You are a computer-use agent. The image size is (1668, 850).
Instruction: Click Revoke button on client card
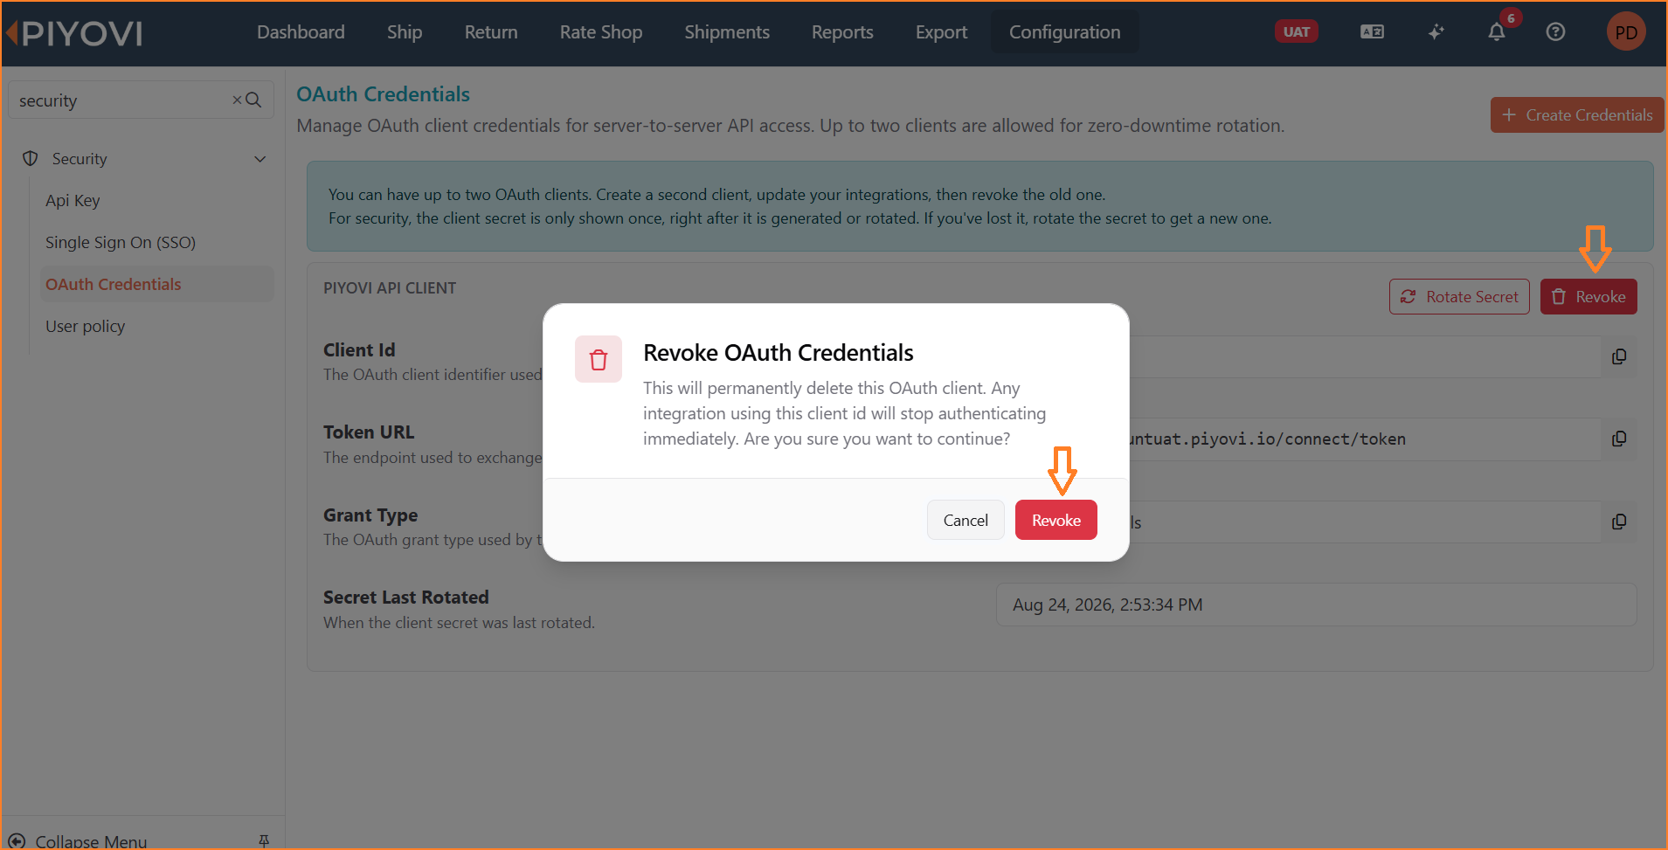(x=1588, y=296)
